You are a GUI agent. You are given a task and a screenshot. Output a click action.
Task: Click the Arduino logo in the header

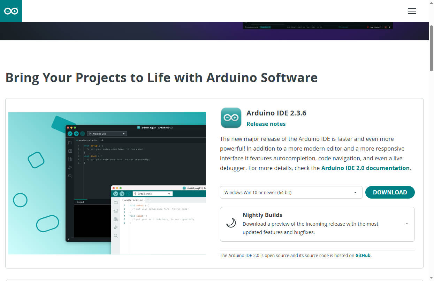[x=11, y=11]
